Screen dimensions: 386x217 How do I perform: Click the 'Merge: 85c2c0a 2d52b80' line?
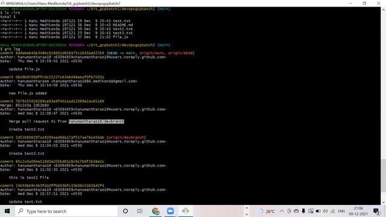click(24, 105)
